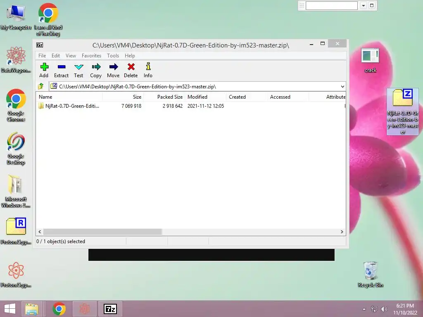
Task: Click the Add toolbar icon
Action: [x=44, y=70]
